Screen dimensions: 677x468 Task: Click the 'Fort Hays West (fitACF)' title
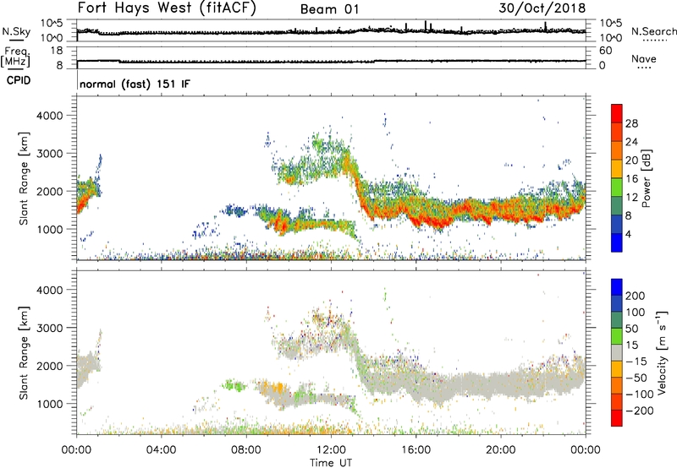click(x=167, y=8)
